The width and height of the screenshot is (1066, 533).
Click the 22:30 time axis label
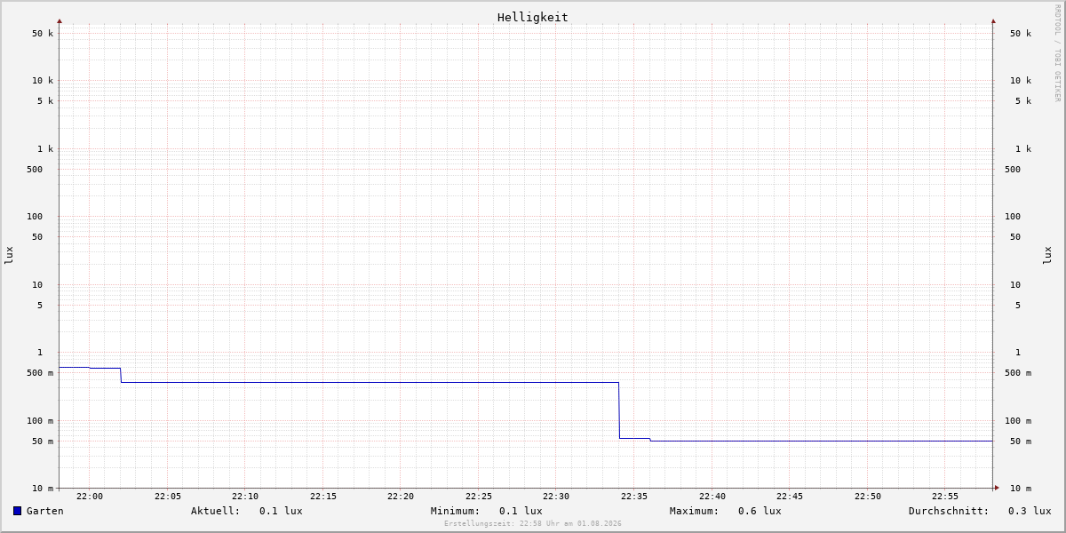coord(556,497)
